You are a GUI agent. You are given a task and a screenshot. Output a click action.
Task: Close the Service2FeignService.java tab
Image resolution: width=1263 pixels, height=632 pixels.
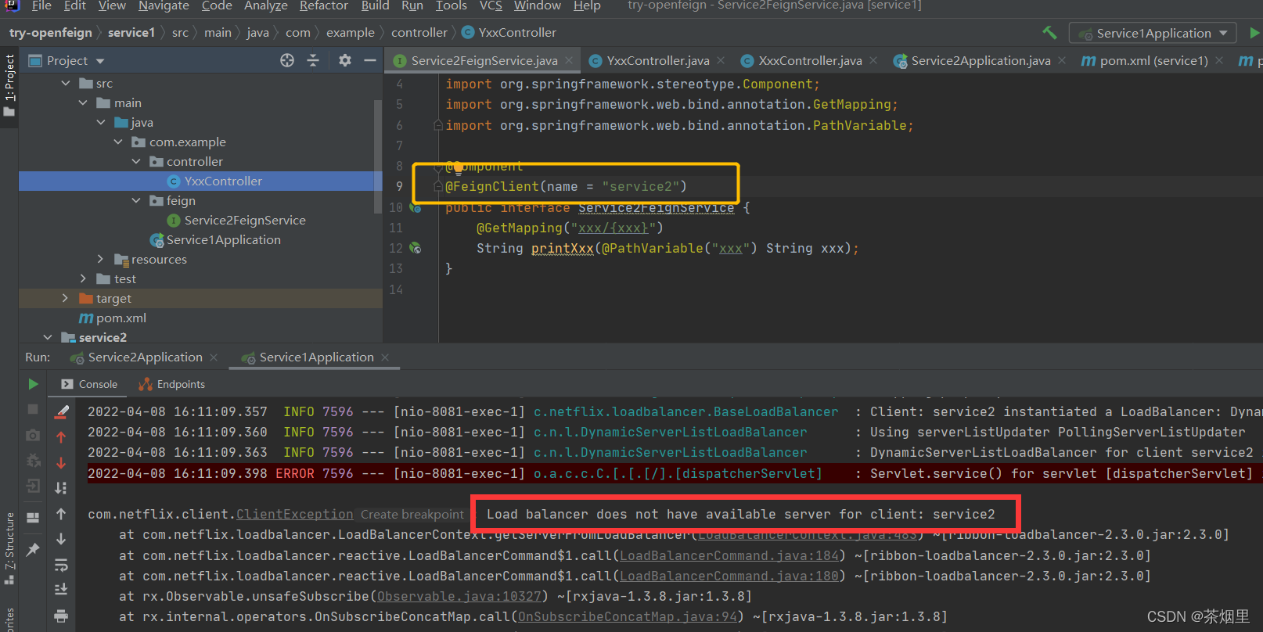point(569,60)
